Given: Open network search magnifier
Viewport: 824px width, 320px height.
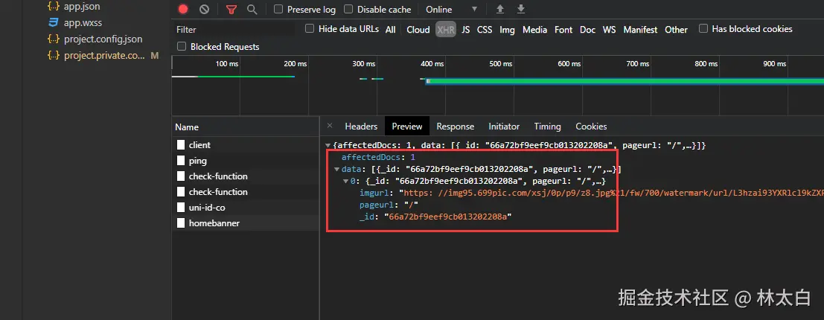Looking at the screenshot, I should (252, 9).
